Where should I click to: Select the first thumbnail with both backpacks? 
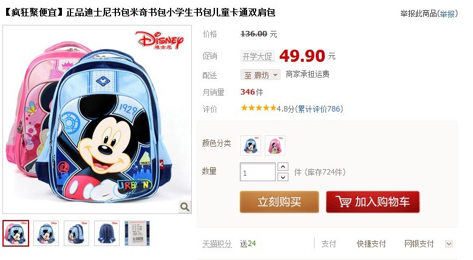click(16, 233)
